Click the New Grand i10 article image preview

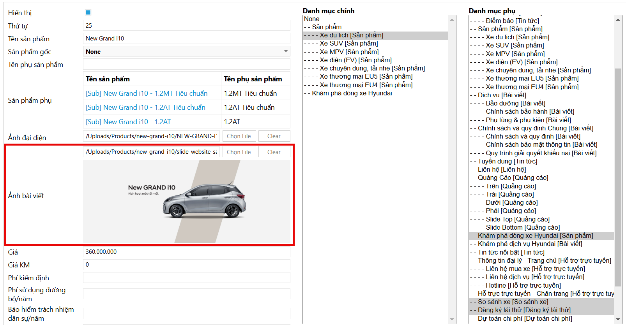pos(187,201)
